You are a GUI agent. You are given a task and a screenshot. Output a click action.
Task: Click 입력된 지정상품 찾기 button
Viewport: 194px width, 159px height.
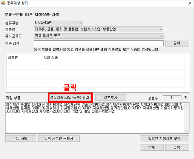pyautogui.click(x=164, y=139)
